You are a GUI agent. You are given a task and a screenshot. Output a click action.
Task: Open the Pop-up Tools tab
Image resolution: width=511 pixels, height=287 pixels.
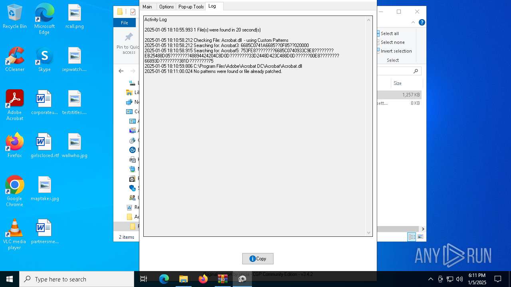[x=191, y=6]
